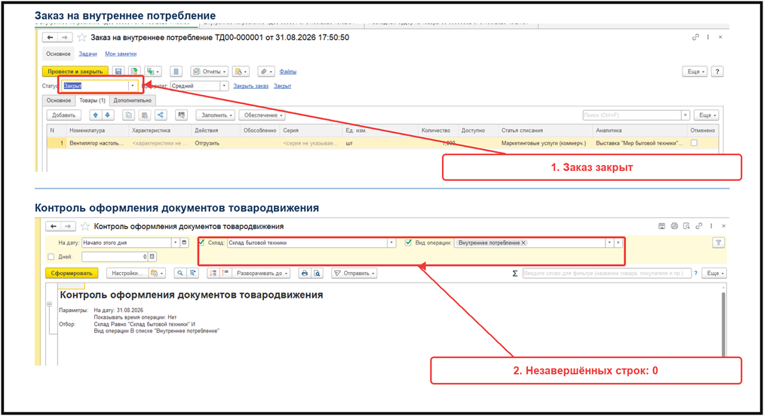
Task: Expand the Заполнить dropdown menu
Action: (216, 115)
